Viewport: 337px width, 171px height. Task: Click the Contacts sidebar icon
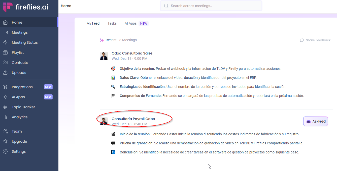5,63
